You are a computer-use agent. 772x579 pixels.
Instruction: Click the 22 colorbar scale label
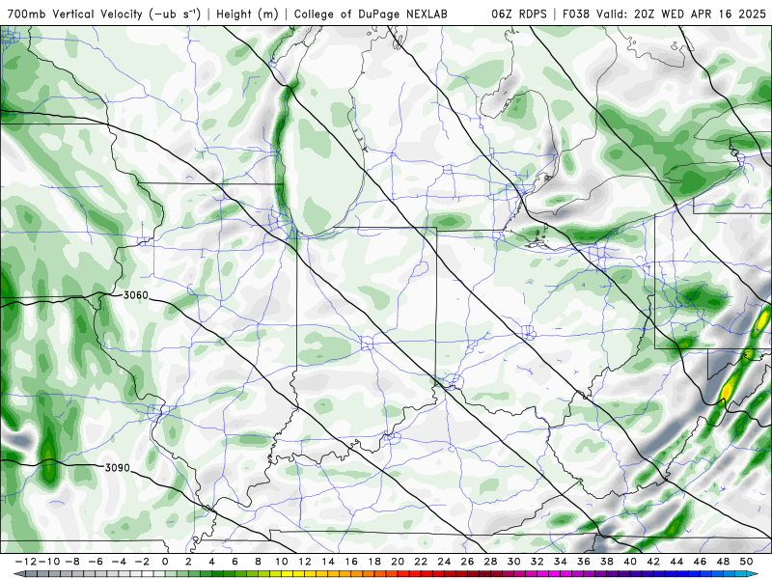point(421,562)
